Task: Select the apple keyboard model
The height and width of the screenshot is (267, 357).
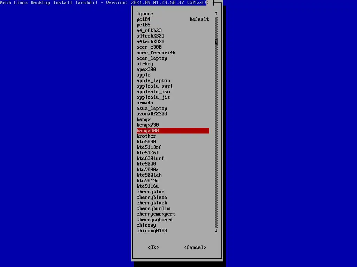Action: [x=173, y=75]
